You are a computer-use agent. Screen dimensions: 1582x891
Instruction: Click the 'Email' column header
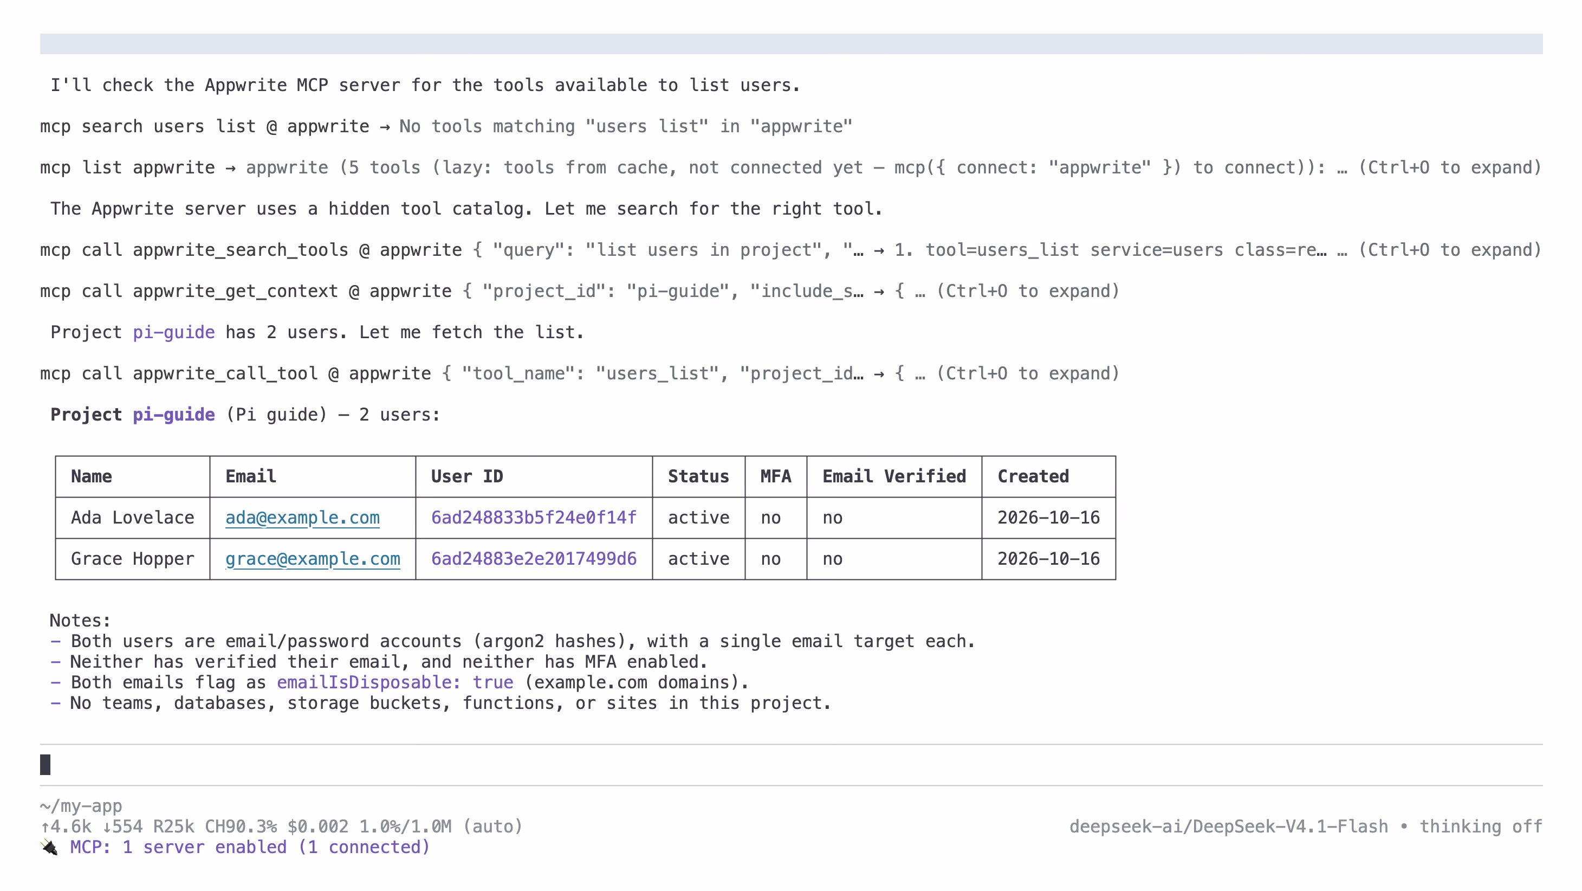tap(250, 476)
